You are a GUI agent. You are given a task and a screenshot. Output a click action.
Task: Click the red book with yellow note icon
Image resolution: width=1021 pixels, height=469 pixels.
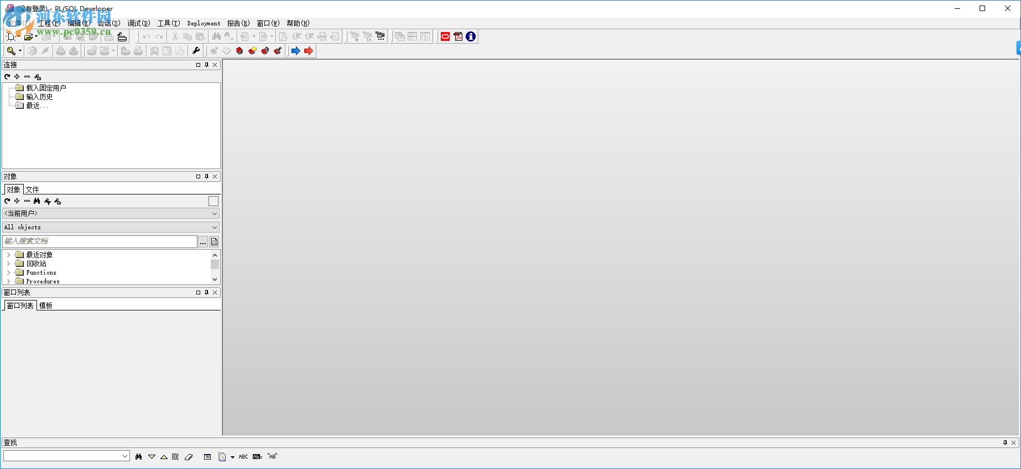point(252,51)
